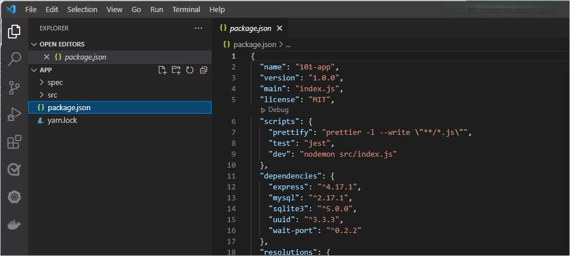Open the checkmark-circle view in activity bar
The height and width of the screenshot is (256, 570).
[x=14, y=169]
